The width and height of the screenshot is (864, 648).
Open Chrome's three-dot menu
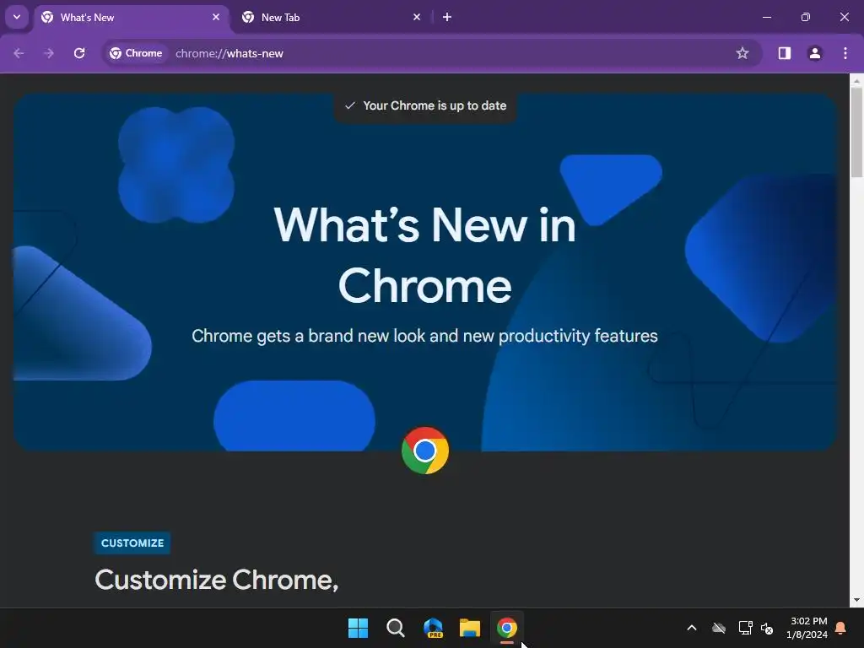[845, 53]
